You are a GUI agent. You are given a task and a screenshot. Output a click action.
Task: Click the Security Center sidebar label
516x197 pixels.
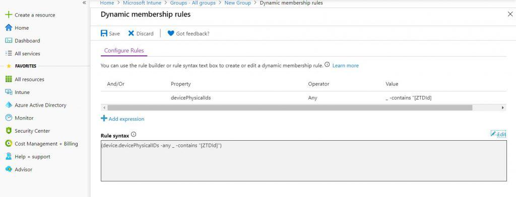tap(32, 131)
